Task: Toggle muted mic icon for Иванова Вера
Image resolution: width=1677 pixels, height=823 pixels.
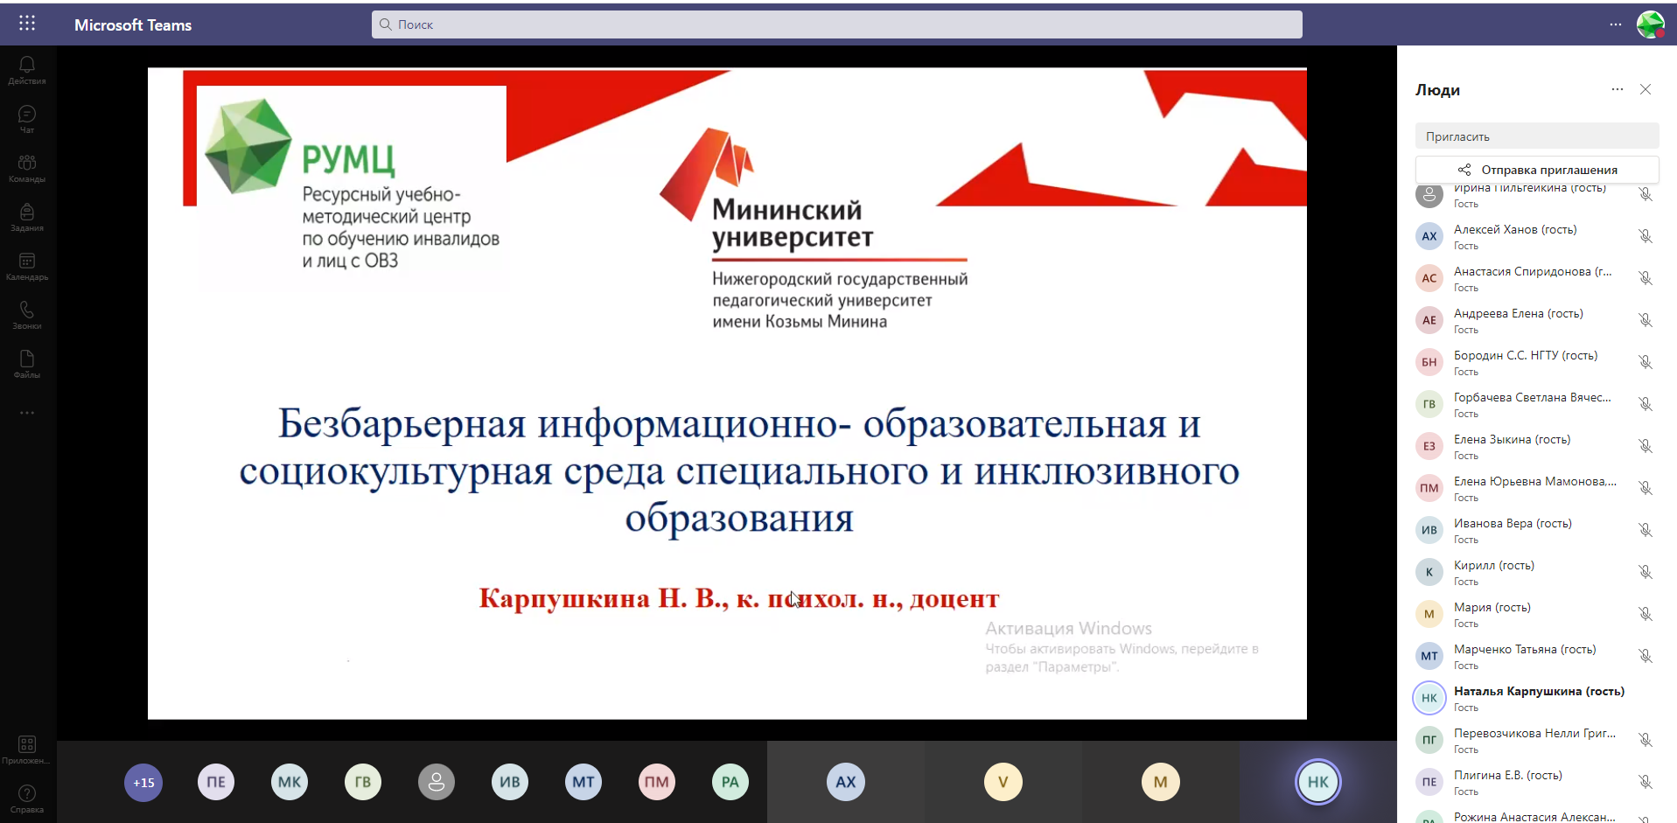Action: pos(1645,530)
